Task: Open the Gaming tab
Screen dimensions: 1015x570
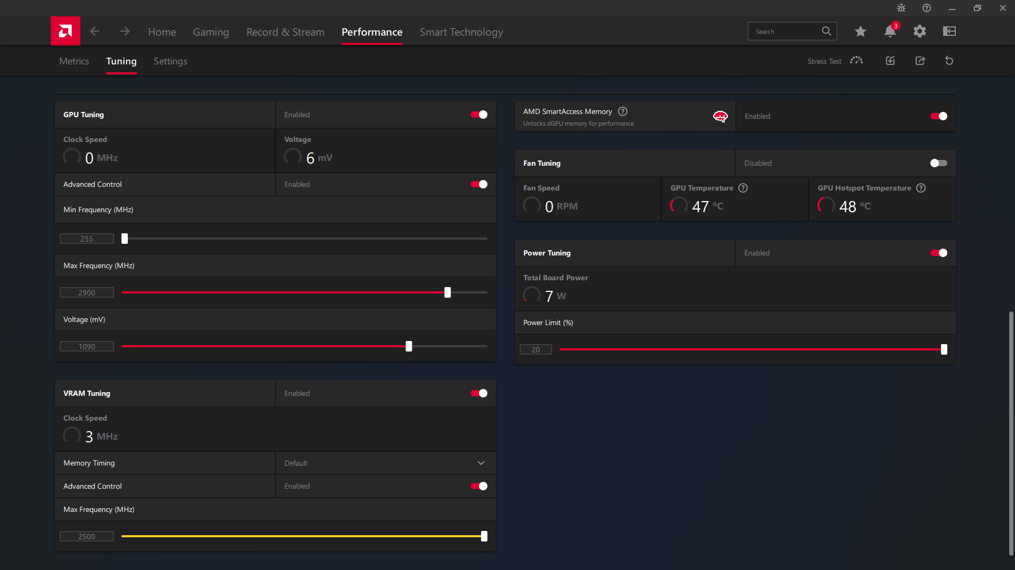Action: coord(211,32)
